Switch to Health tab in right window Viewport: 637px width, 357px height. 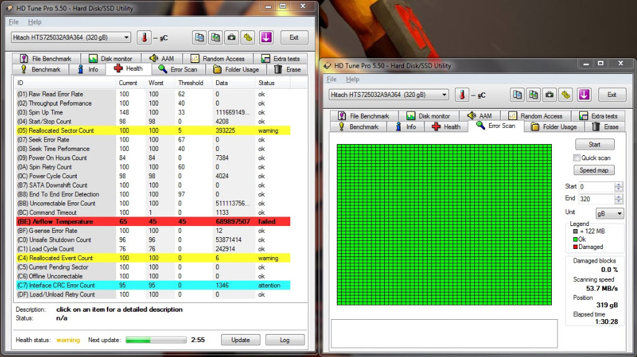pyautogui.click(x=446, y=127)
